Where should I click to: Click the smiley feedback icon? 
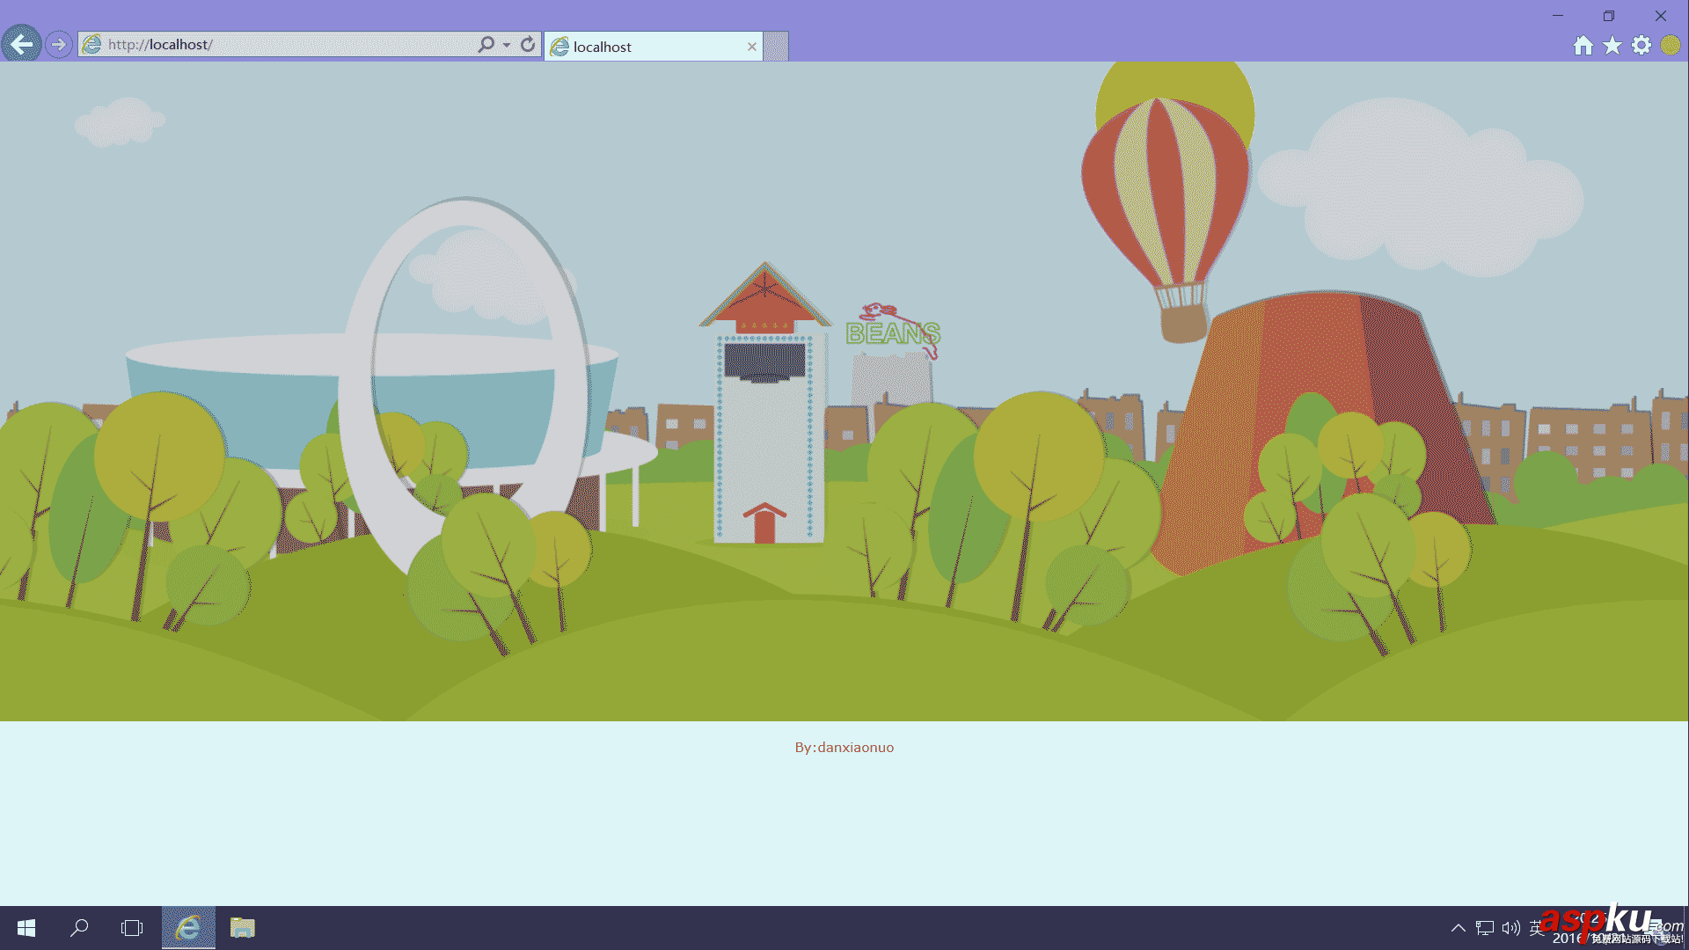point(1671,46)
